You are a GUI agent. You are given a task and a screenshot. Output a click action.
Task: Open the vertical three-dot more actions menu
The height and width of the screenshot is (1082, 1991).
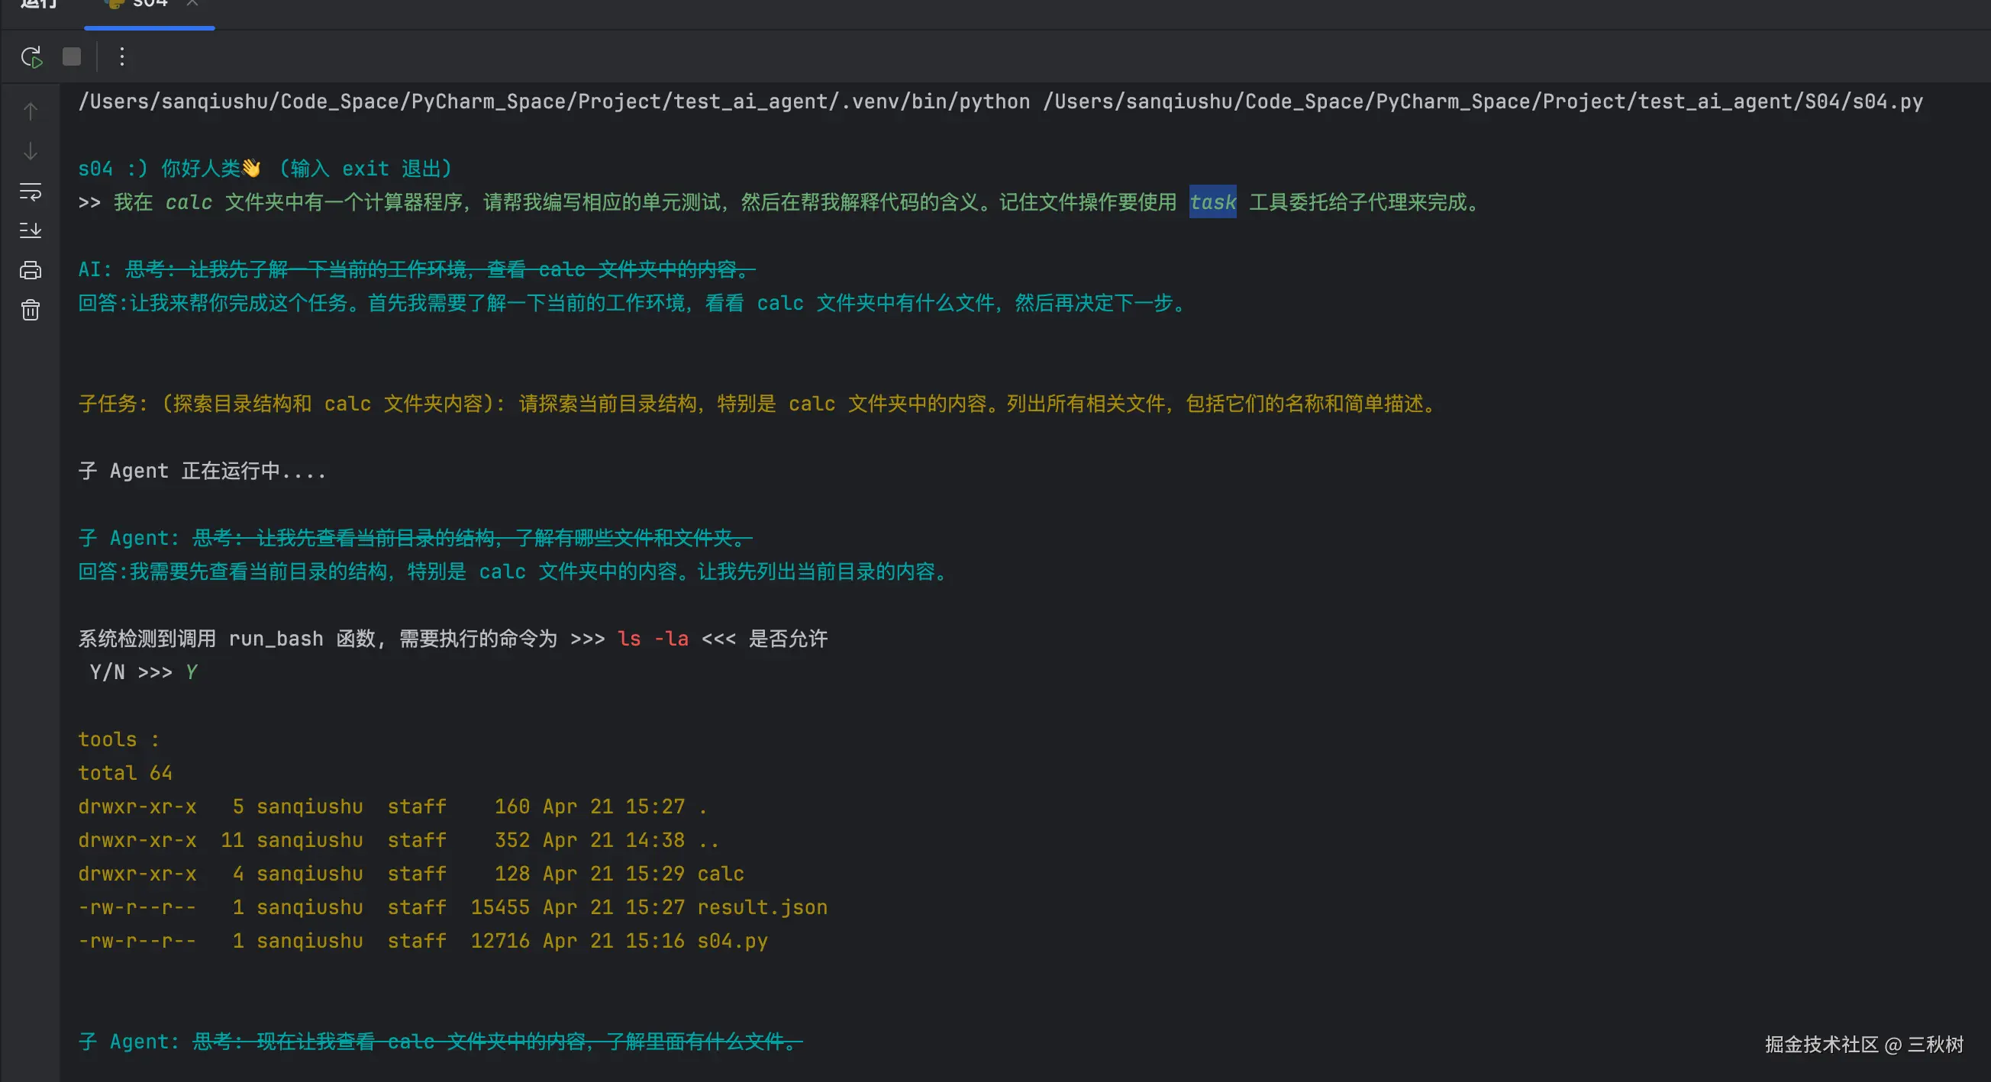pyautogui.click(x=121, y=57)
